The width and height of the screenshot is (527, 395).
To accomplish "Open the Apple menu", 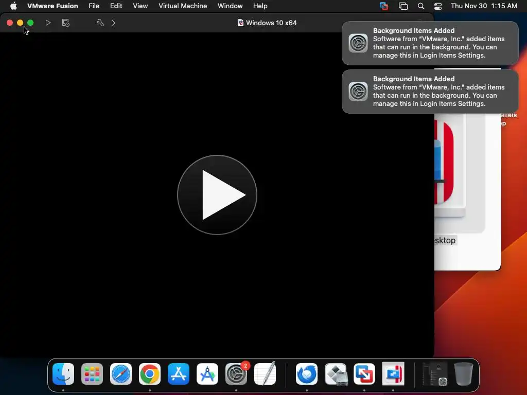I will 13,6.
